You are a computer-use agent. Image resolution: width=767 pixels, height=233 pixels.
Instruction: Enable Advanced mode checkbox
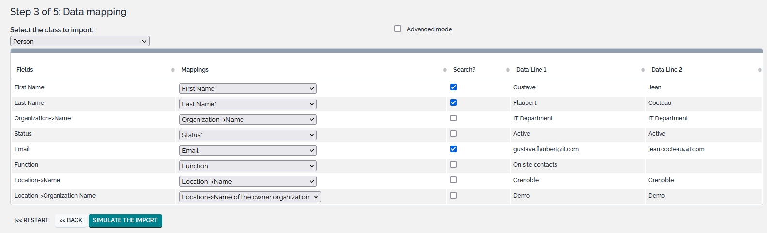click(398, 29)
